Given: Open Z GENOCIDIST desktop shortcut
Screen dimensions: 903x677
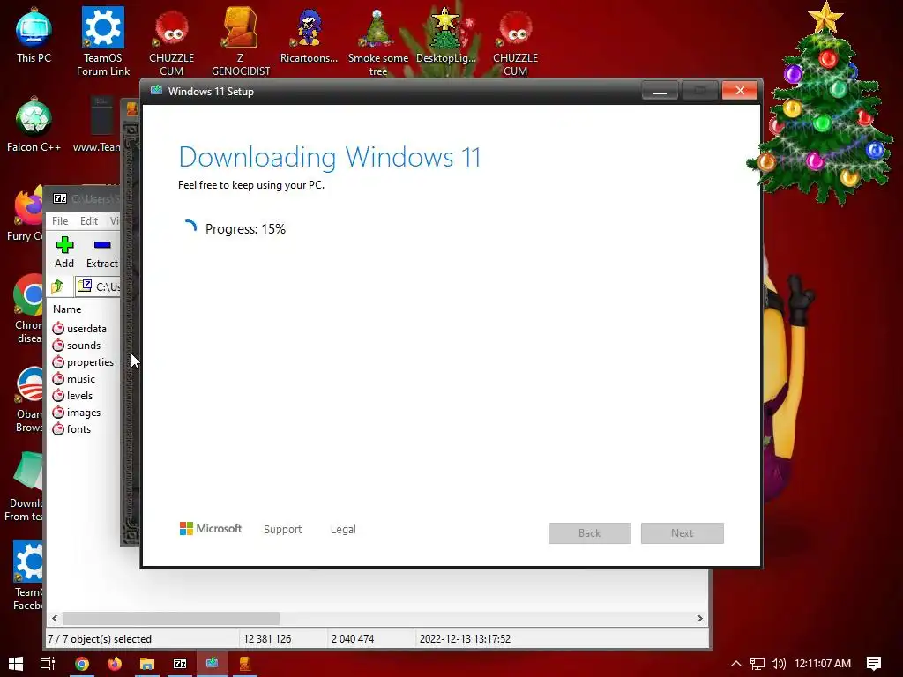Looking at the screenshot, I should point(240,41).
